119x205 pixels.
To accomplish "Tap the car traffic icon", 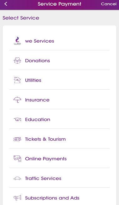I will [x=17, y=178].
